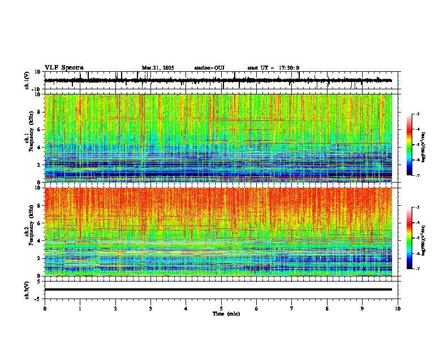Click the ch.1 colorbar log(PSD) label
448x346 pixels.
(423, 148)
